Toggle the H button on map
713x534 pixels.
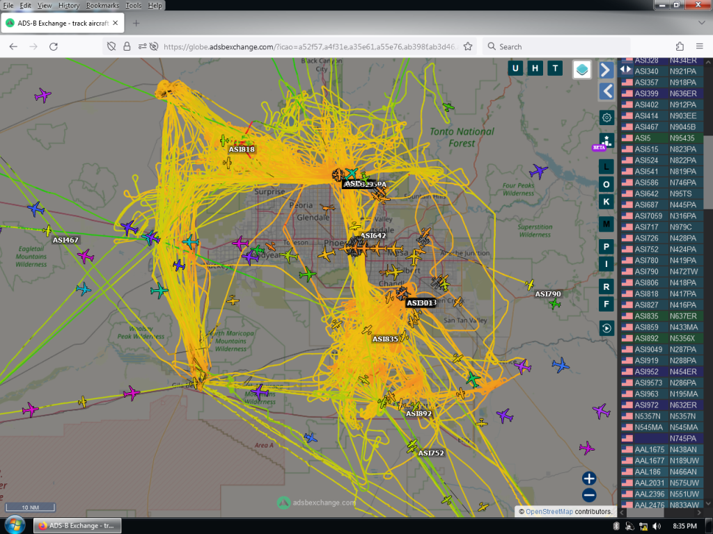(x=535, y=69)
